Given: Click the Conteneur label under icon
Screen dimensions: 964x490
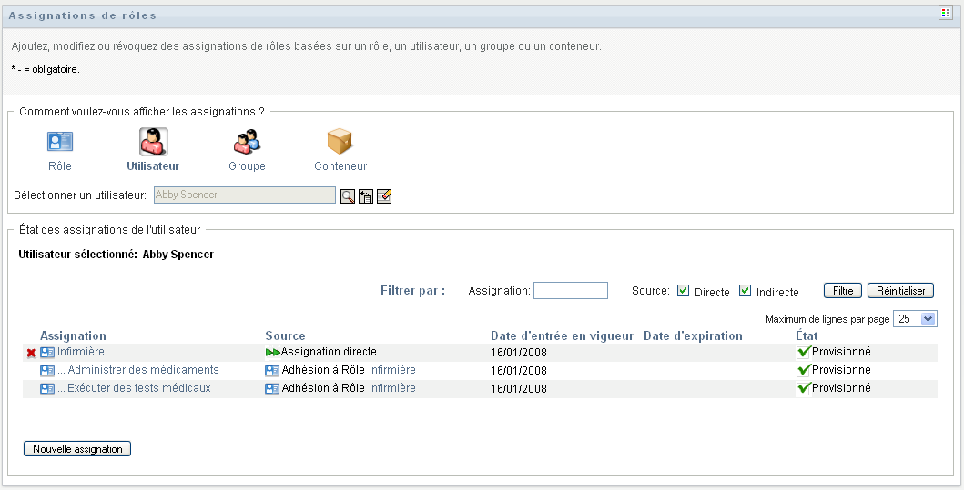Looking at the screenshot, I should point(340,165).
